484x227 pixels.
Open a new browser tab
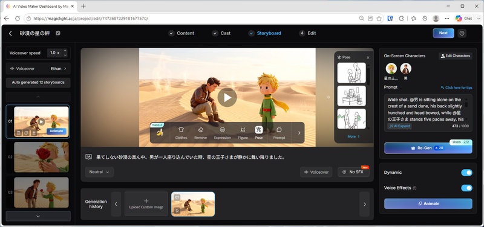pos(83,6)
